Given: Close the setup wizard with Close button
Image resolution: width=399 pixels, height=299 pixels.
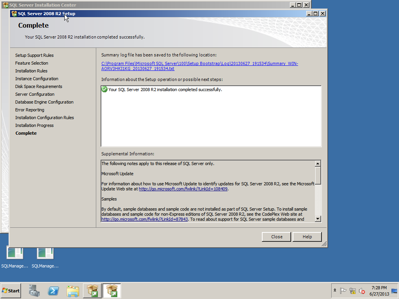Looking at the screenshot, I should point(276,237).
